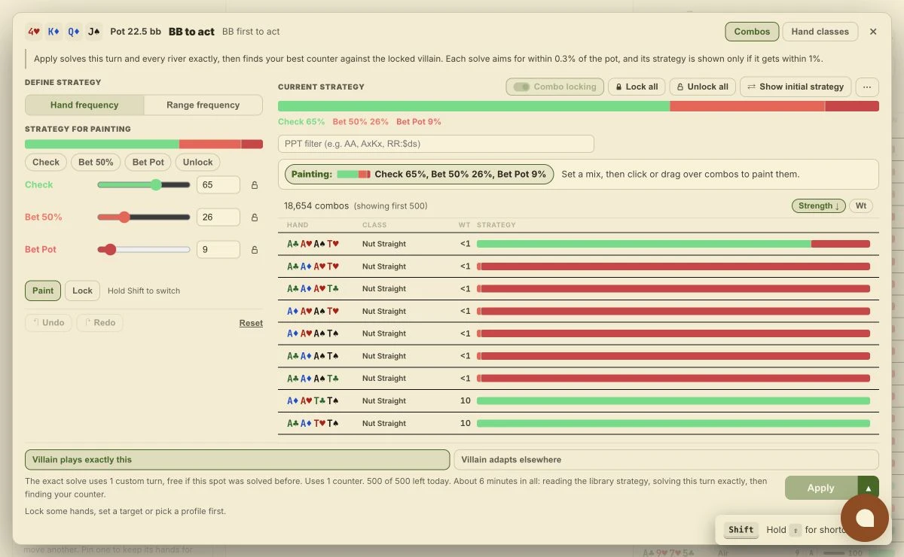Open the three-dots more options menu
The height and width of the screenshot is (557, 904).
[867, 87]
